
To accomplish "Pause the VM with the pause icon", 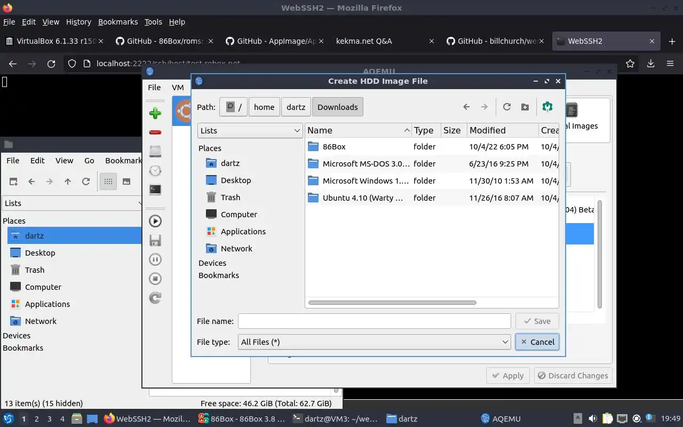I will 155,259.
